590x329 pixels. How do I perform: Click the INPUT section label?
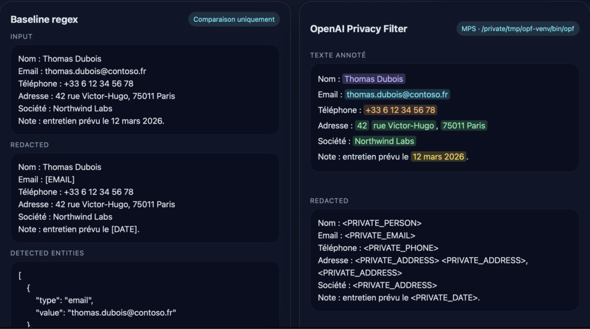[21, 37]
